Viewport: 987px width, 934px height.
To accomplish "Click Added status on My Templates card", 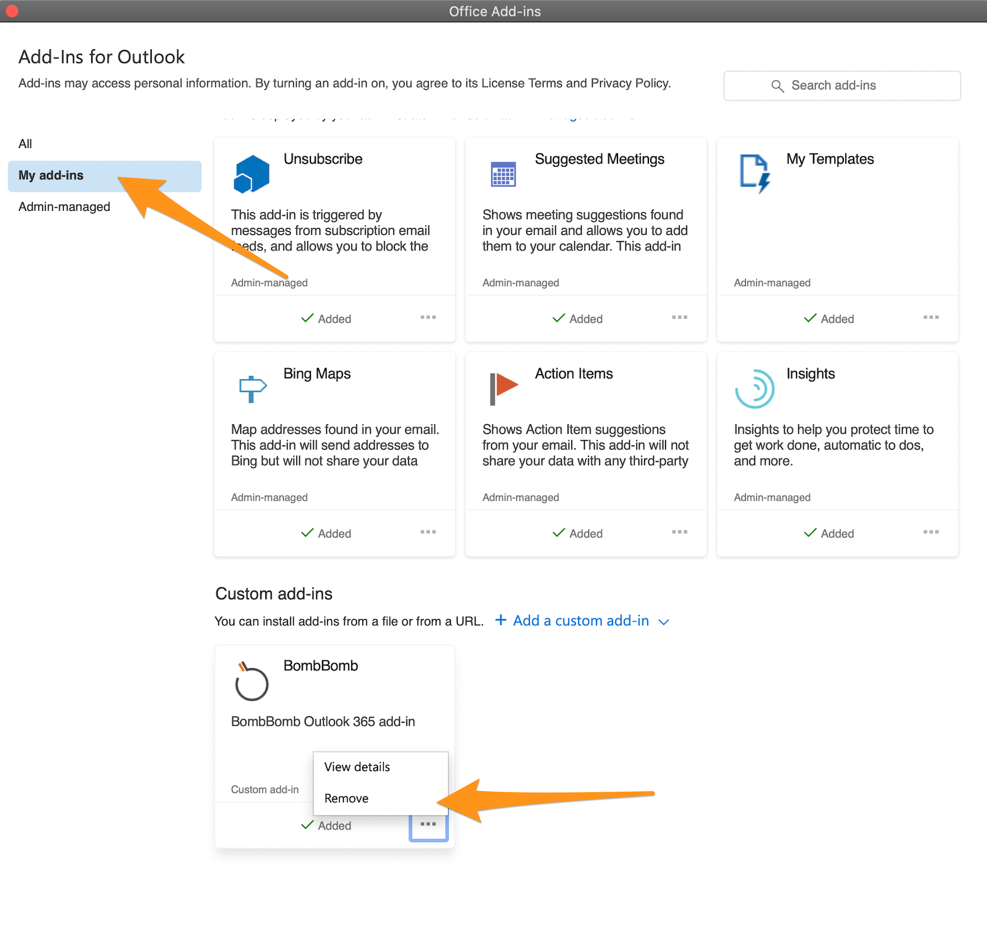I will pyautogui.click(x=830, y=319).
